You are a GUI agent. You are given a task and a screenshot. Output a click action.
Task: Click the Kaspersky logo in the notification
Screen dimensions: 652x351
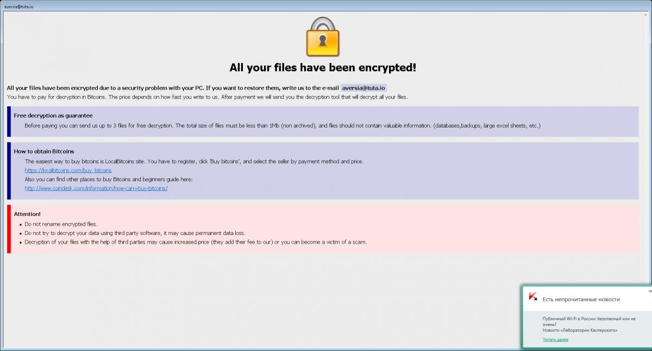533,297
